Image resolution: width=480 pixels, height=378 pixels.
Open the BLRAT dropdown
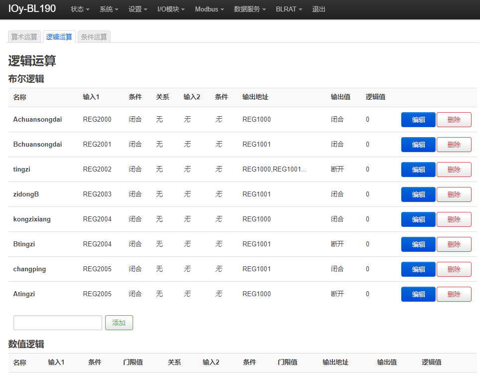click(x=289, y=9)
